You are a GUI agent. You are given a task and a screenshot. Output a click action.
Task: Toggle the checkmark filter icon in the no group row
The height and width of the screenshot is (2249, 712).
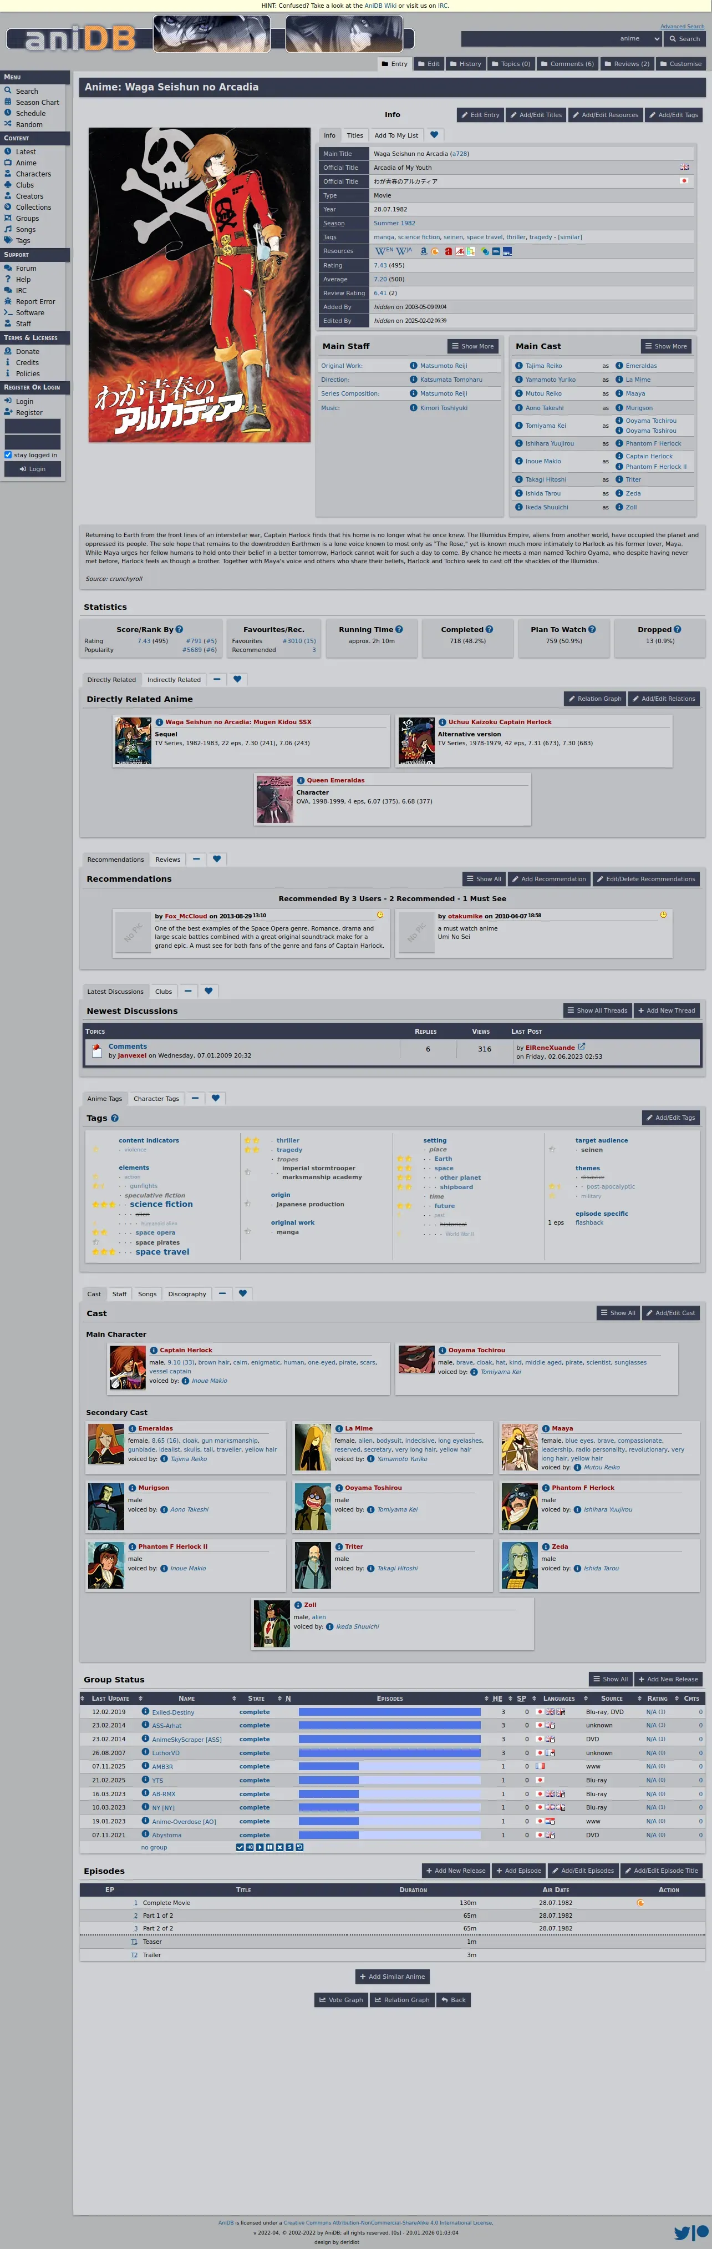240,1847
